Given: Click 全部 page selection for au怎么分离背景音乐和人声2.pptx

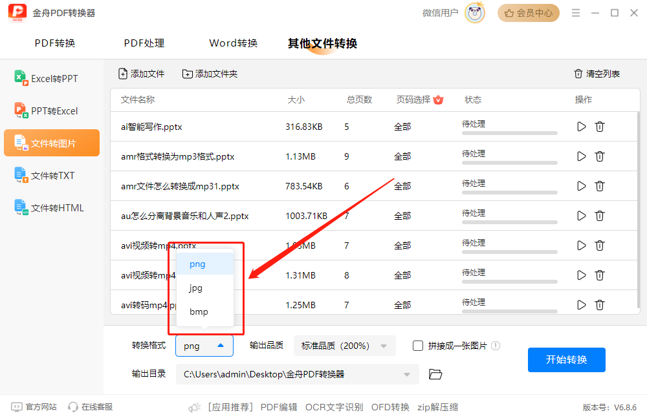Looking at the screenshot, I should pos(402,215).
